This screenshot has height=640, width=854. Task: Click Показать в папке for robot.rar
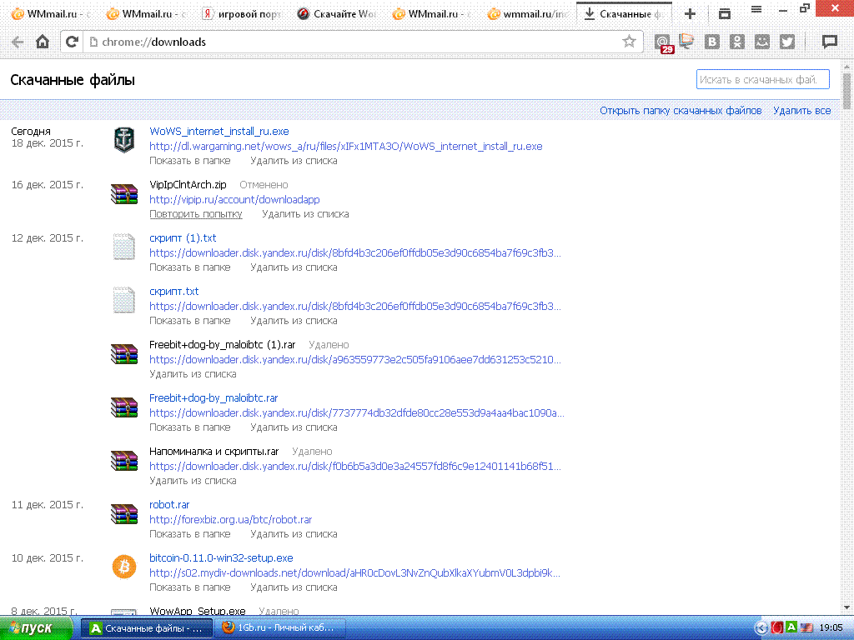click(x=189, y=534)
